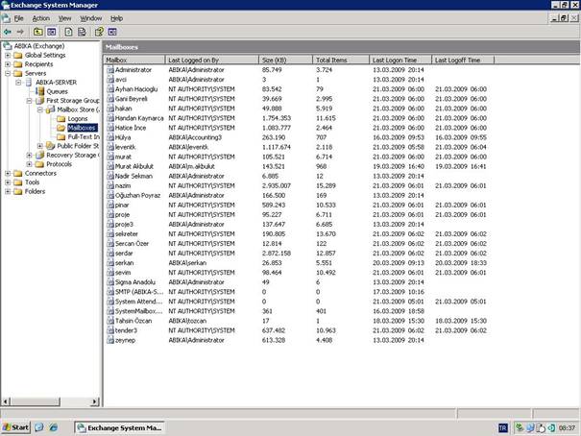Image resolution: width=581 pixels, height=436 pixels.
Task: Select the Folders tree item
Action: click(35, 191)
